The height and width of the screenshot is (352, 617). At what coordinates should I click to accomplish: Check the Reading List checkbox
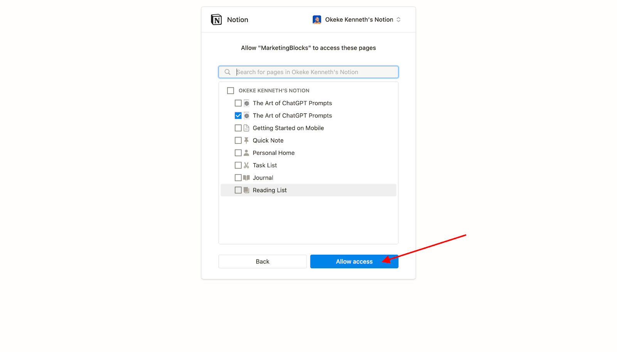coord(238,190)
